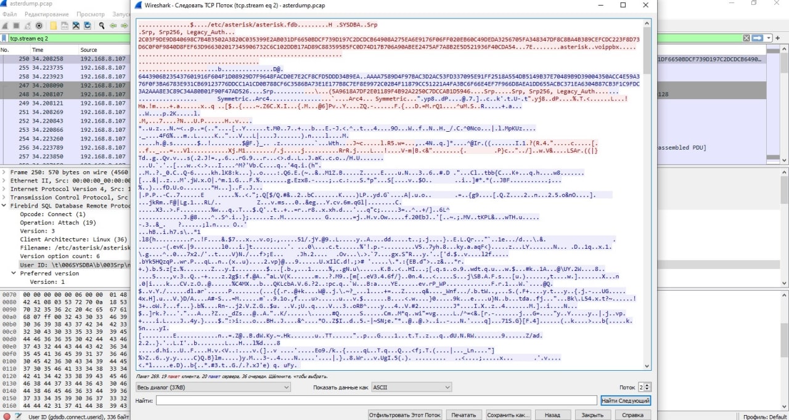The image size is (789, 420).
Task: Click the tcp.stream eq 2 filter field
Action: click(68, 38)
